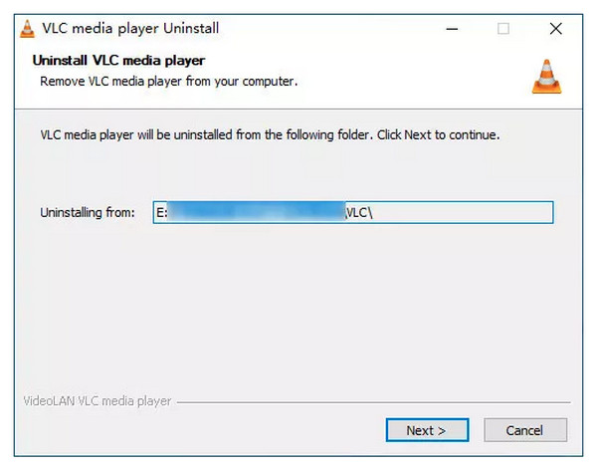This screenshot has height=467, width=597.
Task: Click the 'Click Next to continue' instruction text
Action: (x=438, y=135)
